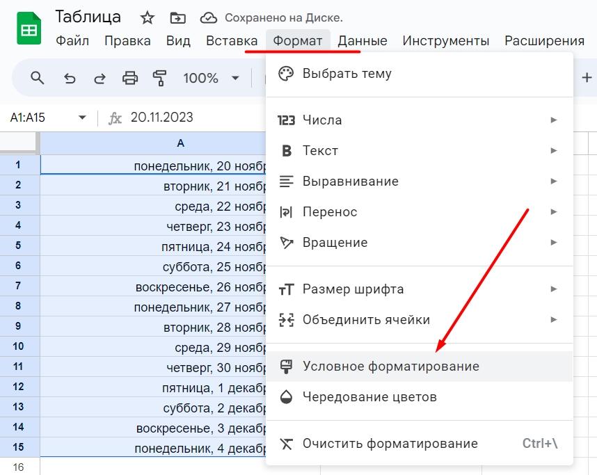
Task: Star the document titled Таблица
Action: pos(148,17)
